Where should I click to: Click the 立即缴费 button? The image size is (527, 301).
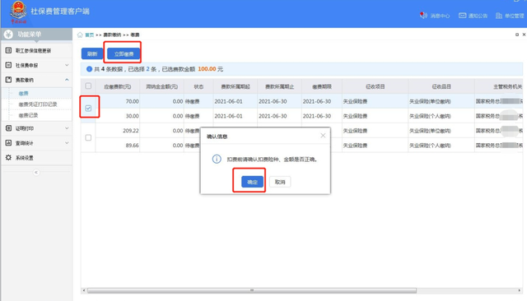point(124,53)
